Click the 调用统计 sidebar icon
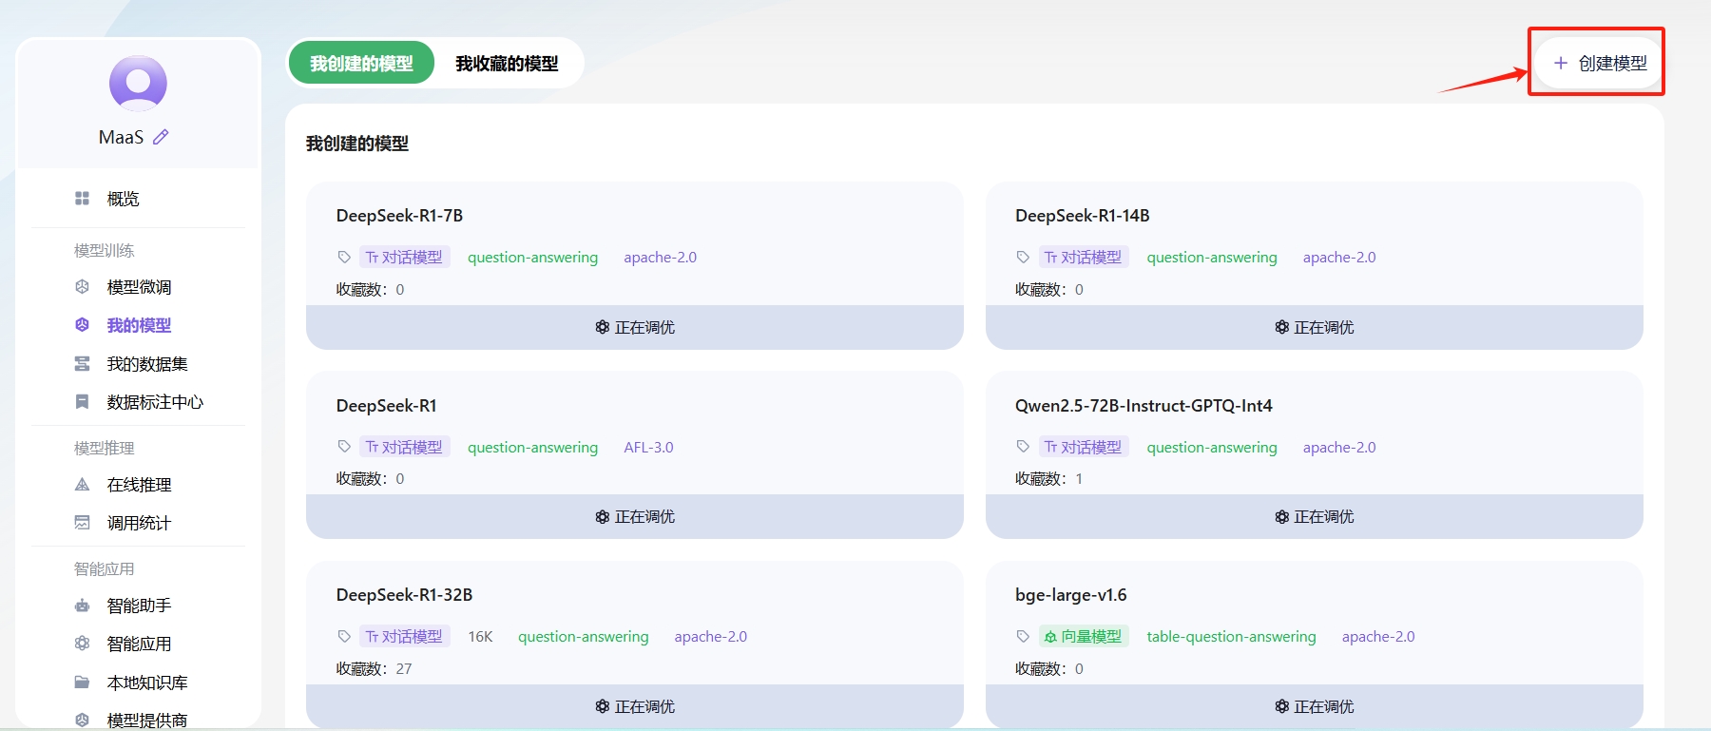 coord(82,522)
